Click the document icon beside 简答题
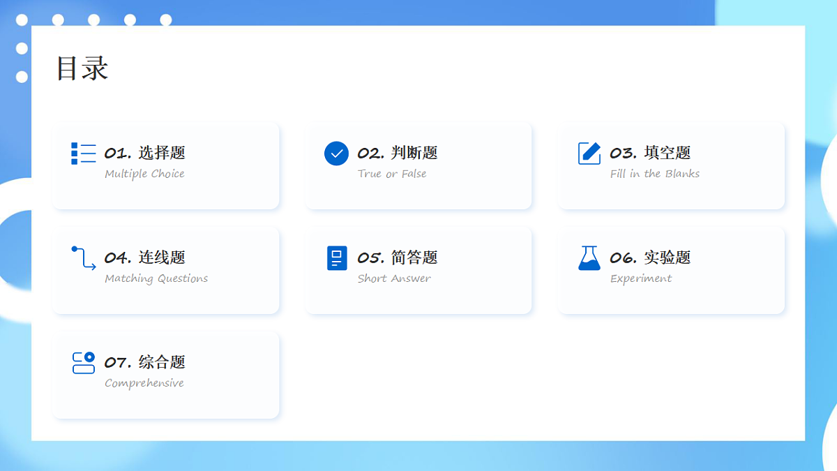Viewport: 837px width, 471px height. tap(337, 258)
